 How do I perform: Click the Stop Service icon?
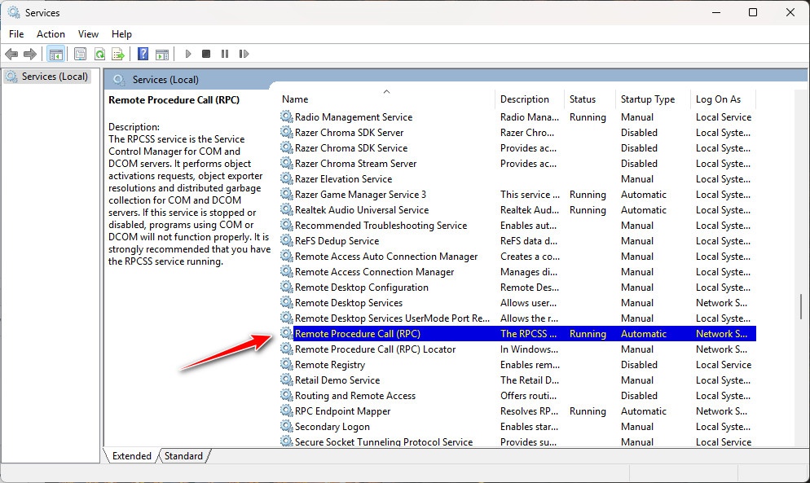(206, 54)
